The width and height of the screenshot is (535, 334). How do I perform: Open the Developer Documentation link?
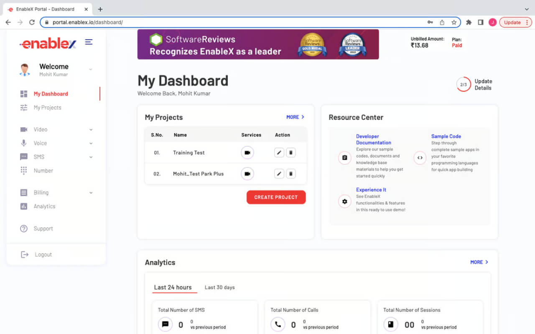tap(374, 139)
